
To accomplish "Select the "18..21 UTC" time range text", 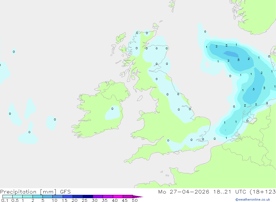I will click(x=230, y=192).
